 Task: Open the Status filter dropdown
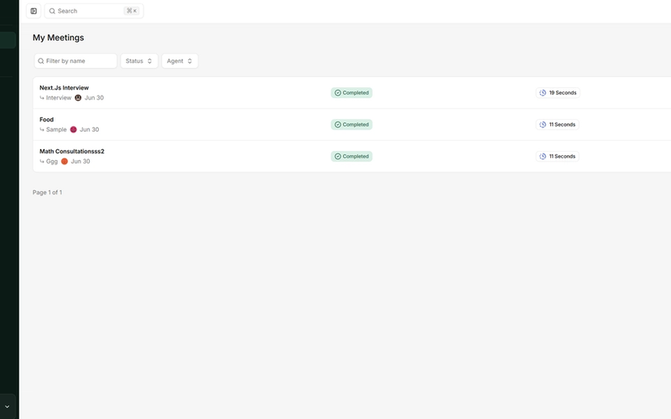coord(139,60)
